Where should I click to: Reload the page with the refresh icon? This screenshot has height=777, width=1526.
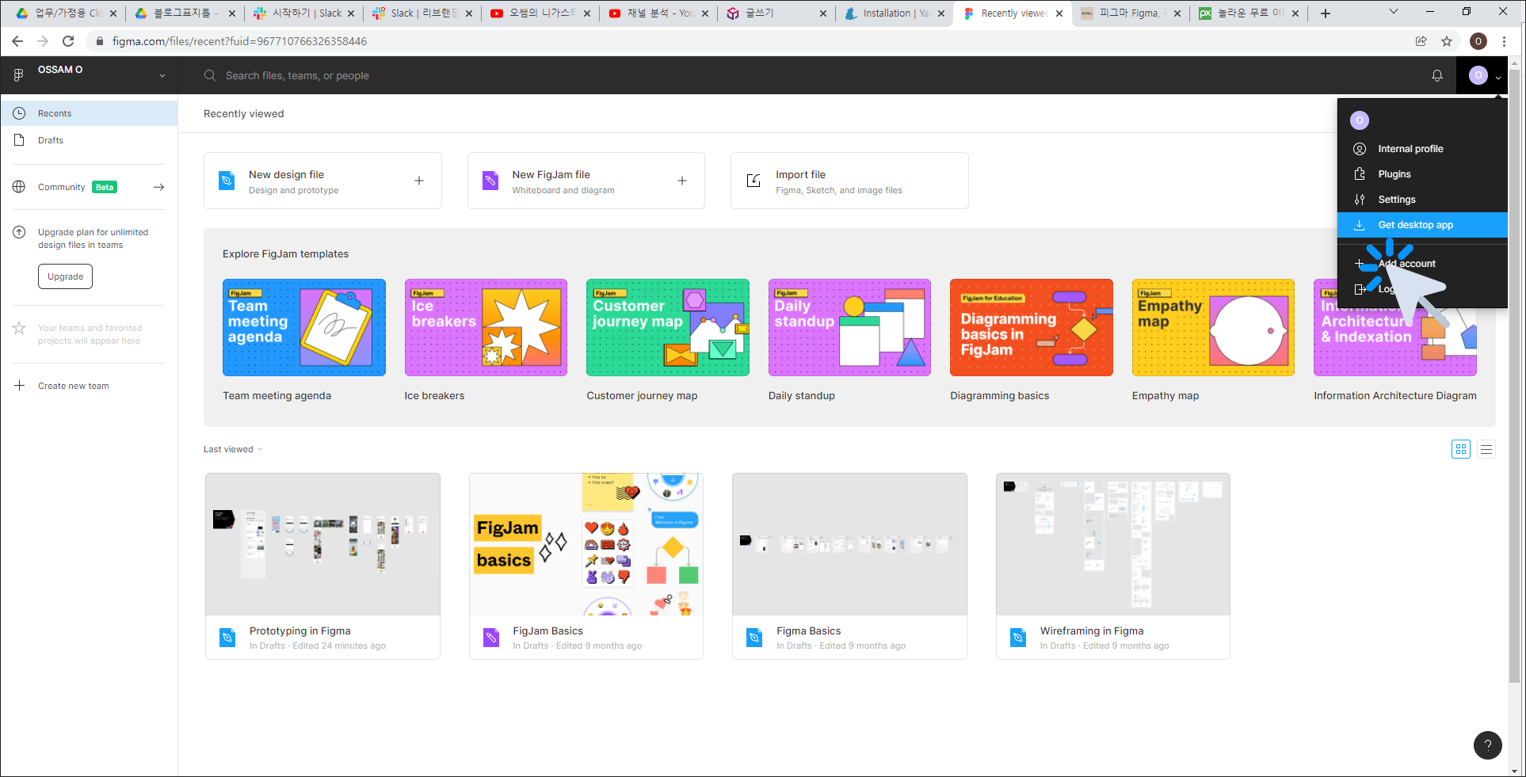[68, 41]
